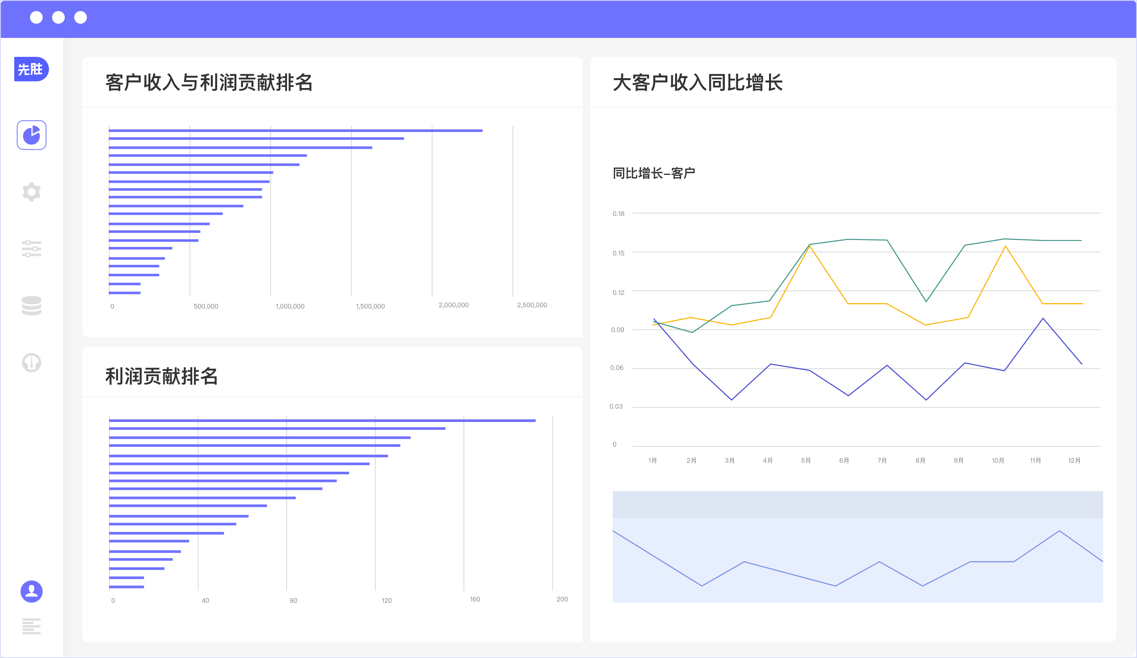The image size is (1137, 658).
Task: Click the 5月 axis label
Action: [x=806, y=461]
